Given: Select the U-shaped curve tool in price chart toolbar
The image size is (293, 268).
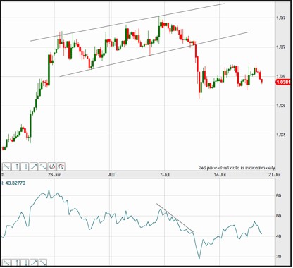Looking at the screenshot, I should click(52, 166).
